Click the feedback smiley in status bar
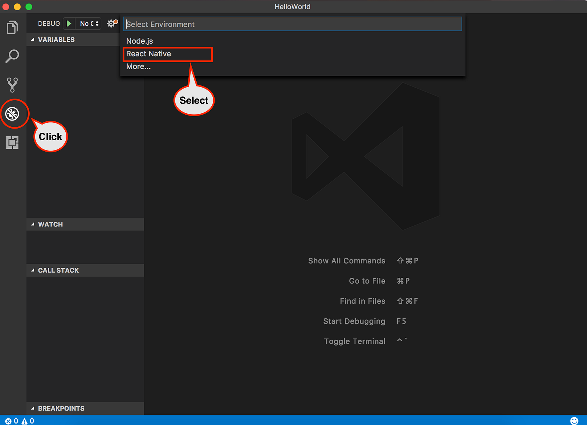The width and height of the screenshot is (587, 425). [574, 421]
